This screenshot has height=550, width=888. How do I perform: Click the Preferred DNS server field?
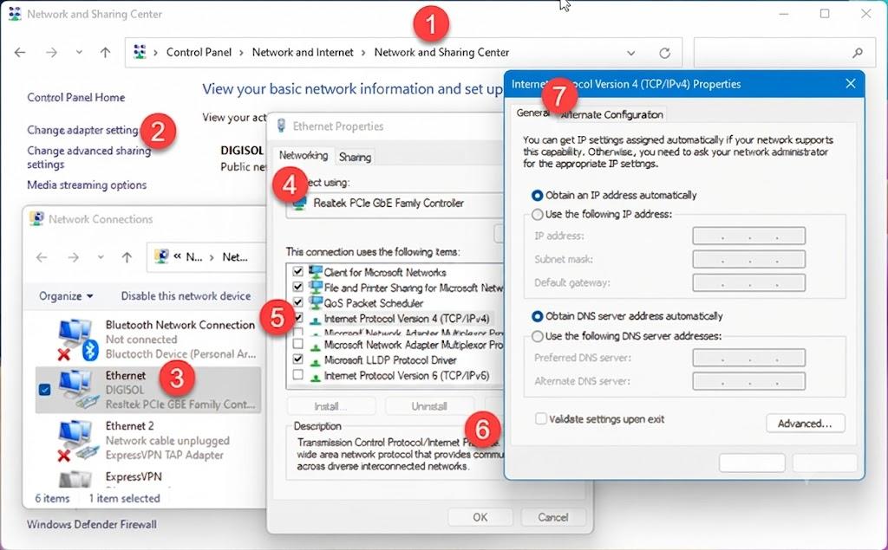coord(748,358)
